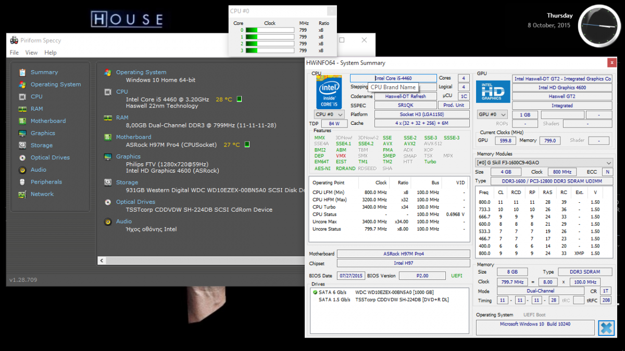
Task: Click the Prod. Unit field in HWiNFO64
Action: (454, 105)
